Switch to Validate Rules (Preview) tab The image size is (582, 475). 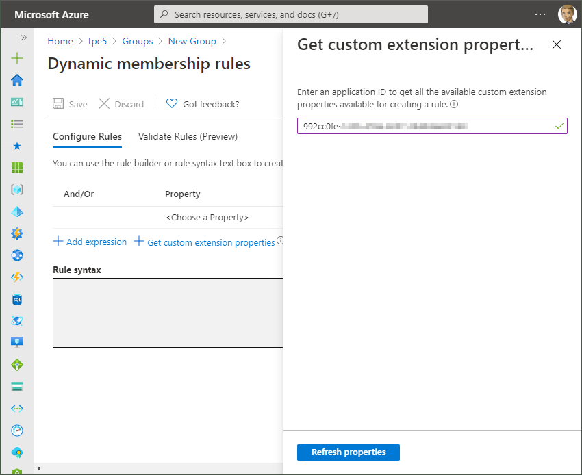tap(188, 136)
